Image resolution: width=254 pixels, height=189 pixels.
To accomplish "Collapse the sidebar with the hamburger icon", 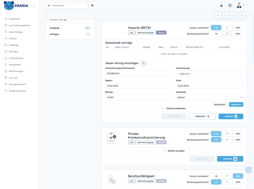I will coord(33,5).
